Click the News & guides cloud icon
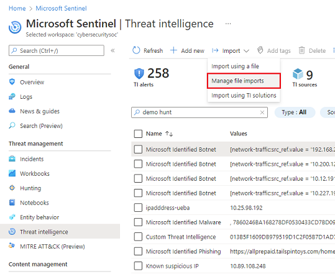The image size is (335, 274). (x=12, y=111)
